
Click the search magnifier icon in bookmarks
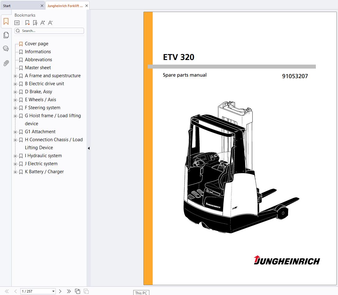tap(18, 31)
